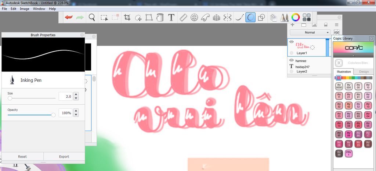This screenshot has height=171, width=376.
Task: Toggle the lock circle on Layer2
Action: tap(291, 71)
